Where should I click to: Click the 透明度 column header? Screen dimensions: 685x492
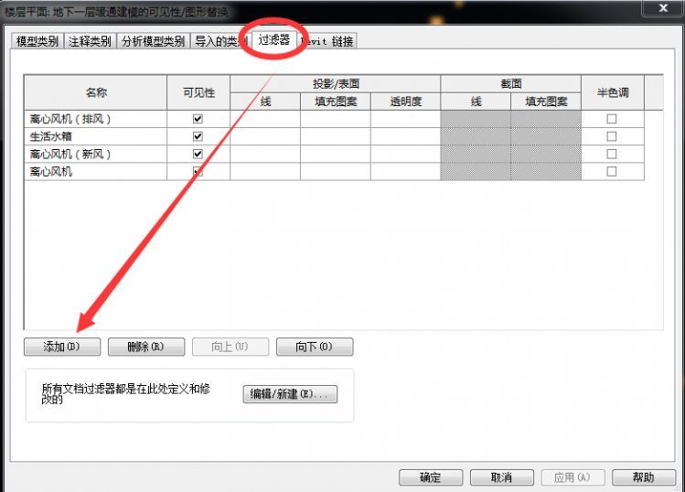[405, 102]
